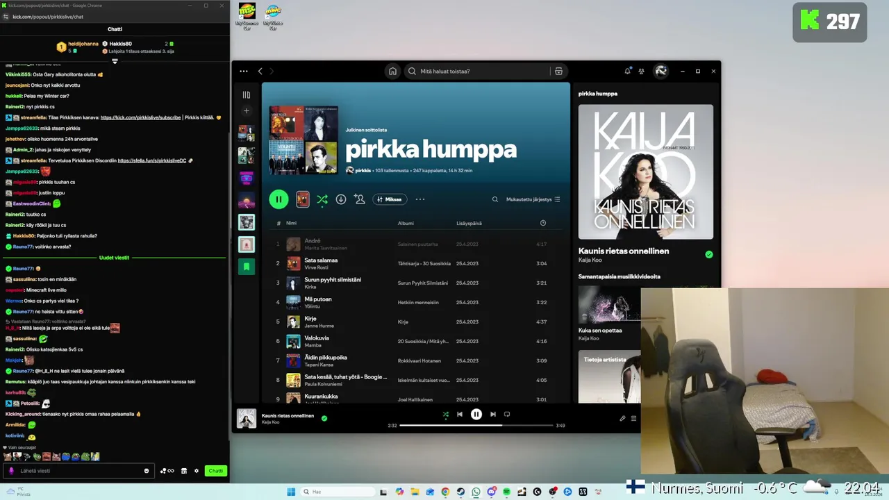Toggle shuffle in the playlist header
This screenshot has height=500, width=889.
(x=322, y=199)
